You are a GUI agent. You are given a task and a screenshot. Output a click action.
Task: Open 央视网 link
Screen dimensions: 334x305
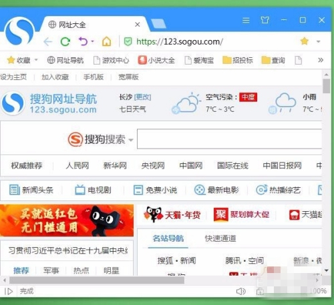tap(153, 166)
